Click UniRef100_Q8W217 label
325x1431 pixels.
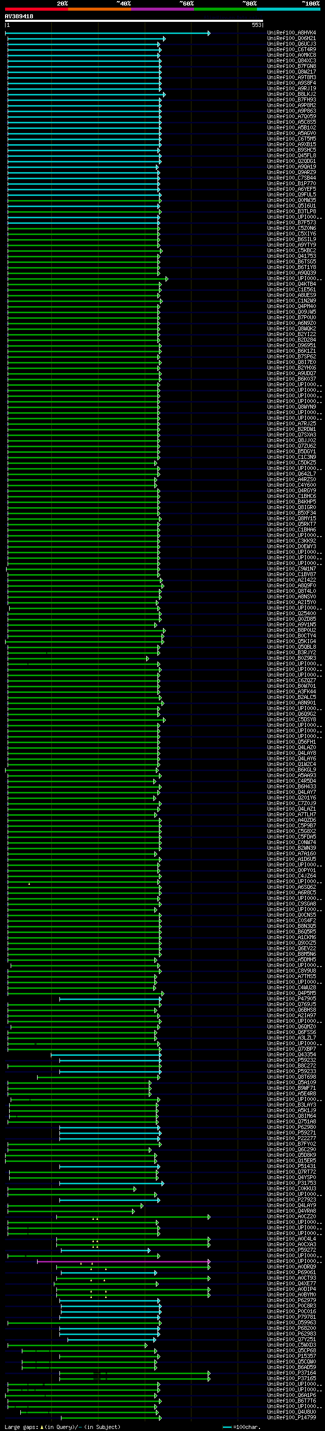pos(291,72)
